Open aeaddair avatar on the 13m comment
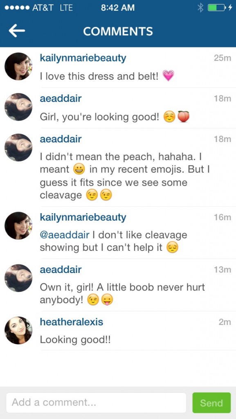Viewport: 236px width, 419px height. click(x=18, y=278)
